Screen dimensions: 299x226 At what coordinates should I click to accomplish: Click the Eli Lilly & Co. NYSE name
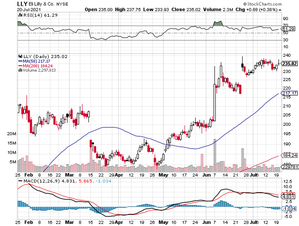(49, 4)
